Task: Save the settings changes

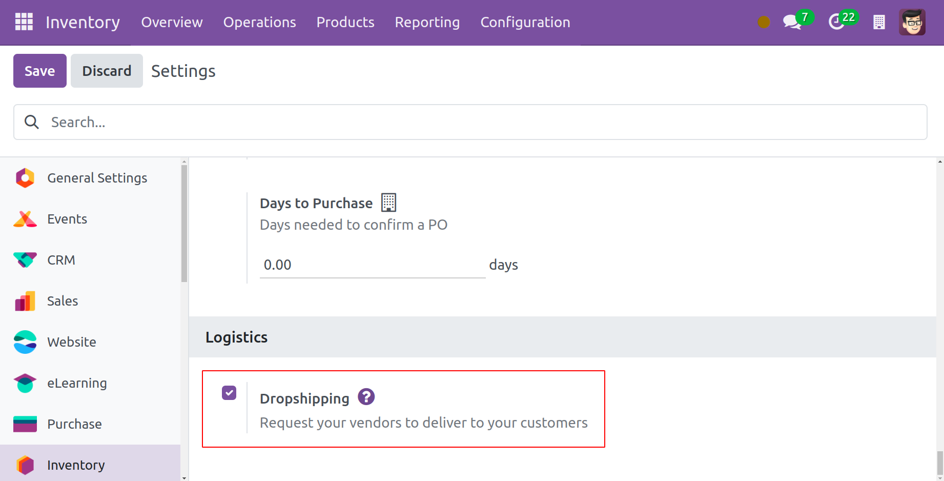Action: tap(40, 71)
